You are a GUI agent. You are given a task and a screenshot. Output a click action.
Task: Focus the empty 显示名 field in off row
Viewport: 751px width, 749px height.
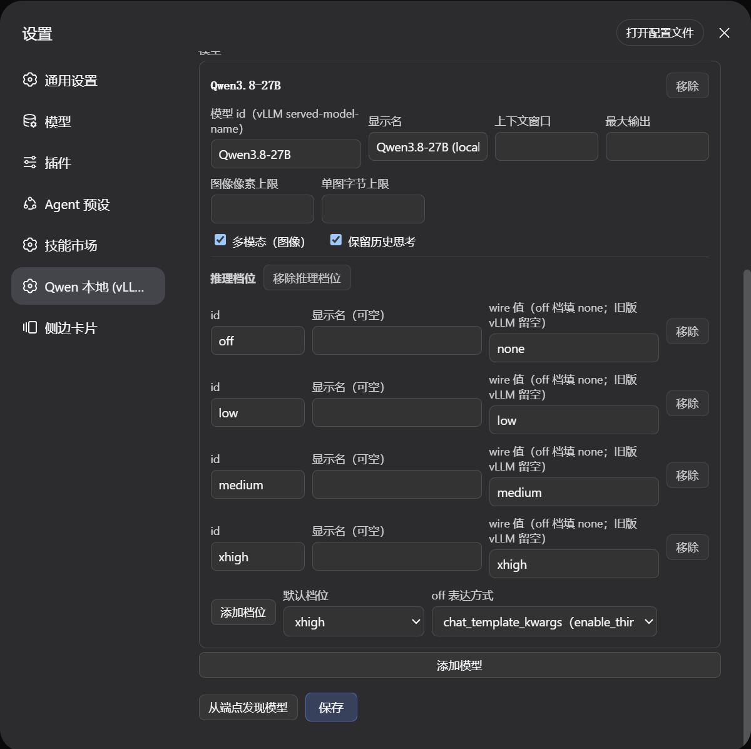397,340
